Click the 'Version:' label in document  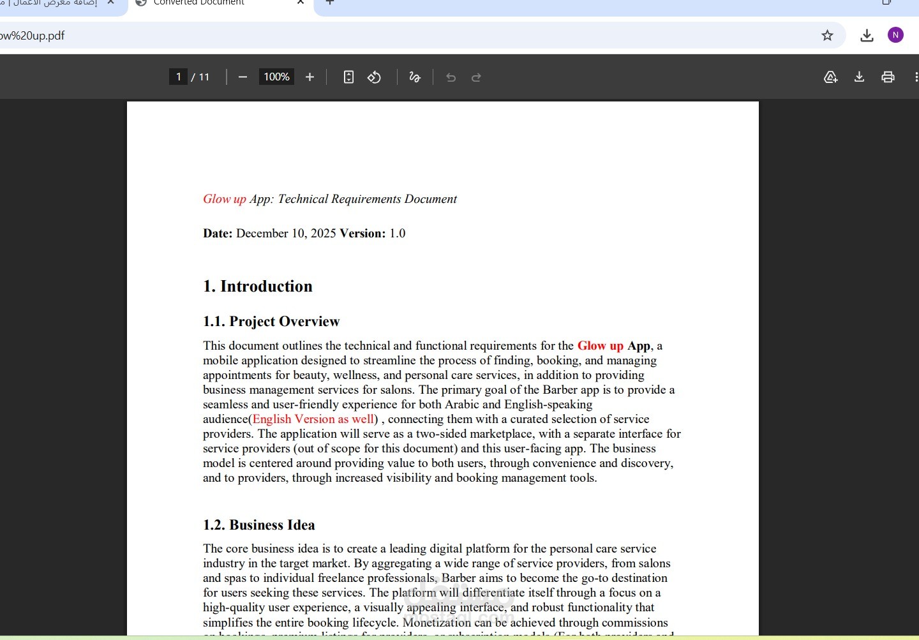click(362, 234)
